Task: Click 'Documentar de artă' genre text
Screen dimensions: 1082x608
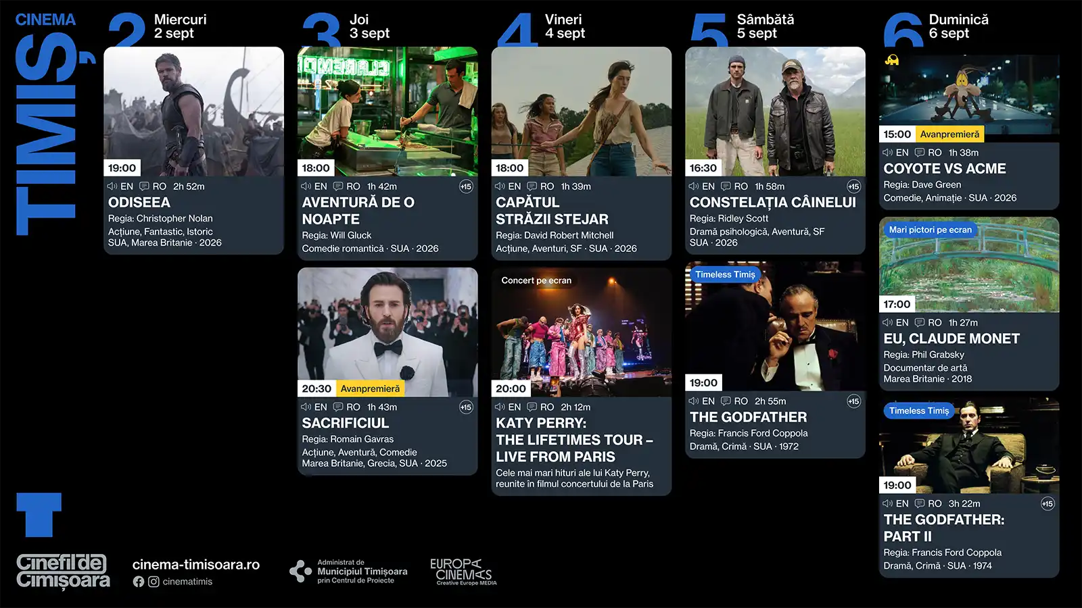Action: point(925,368)
